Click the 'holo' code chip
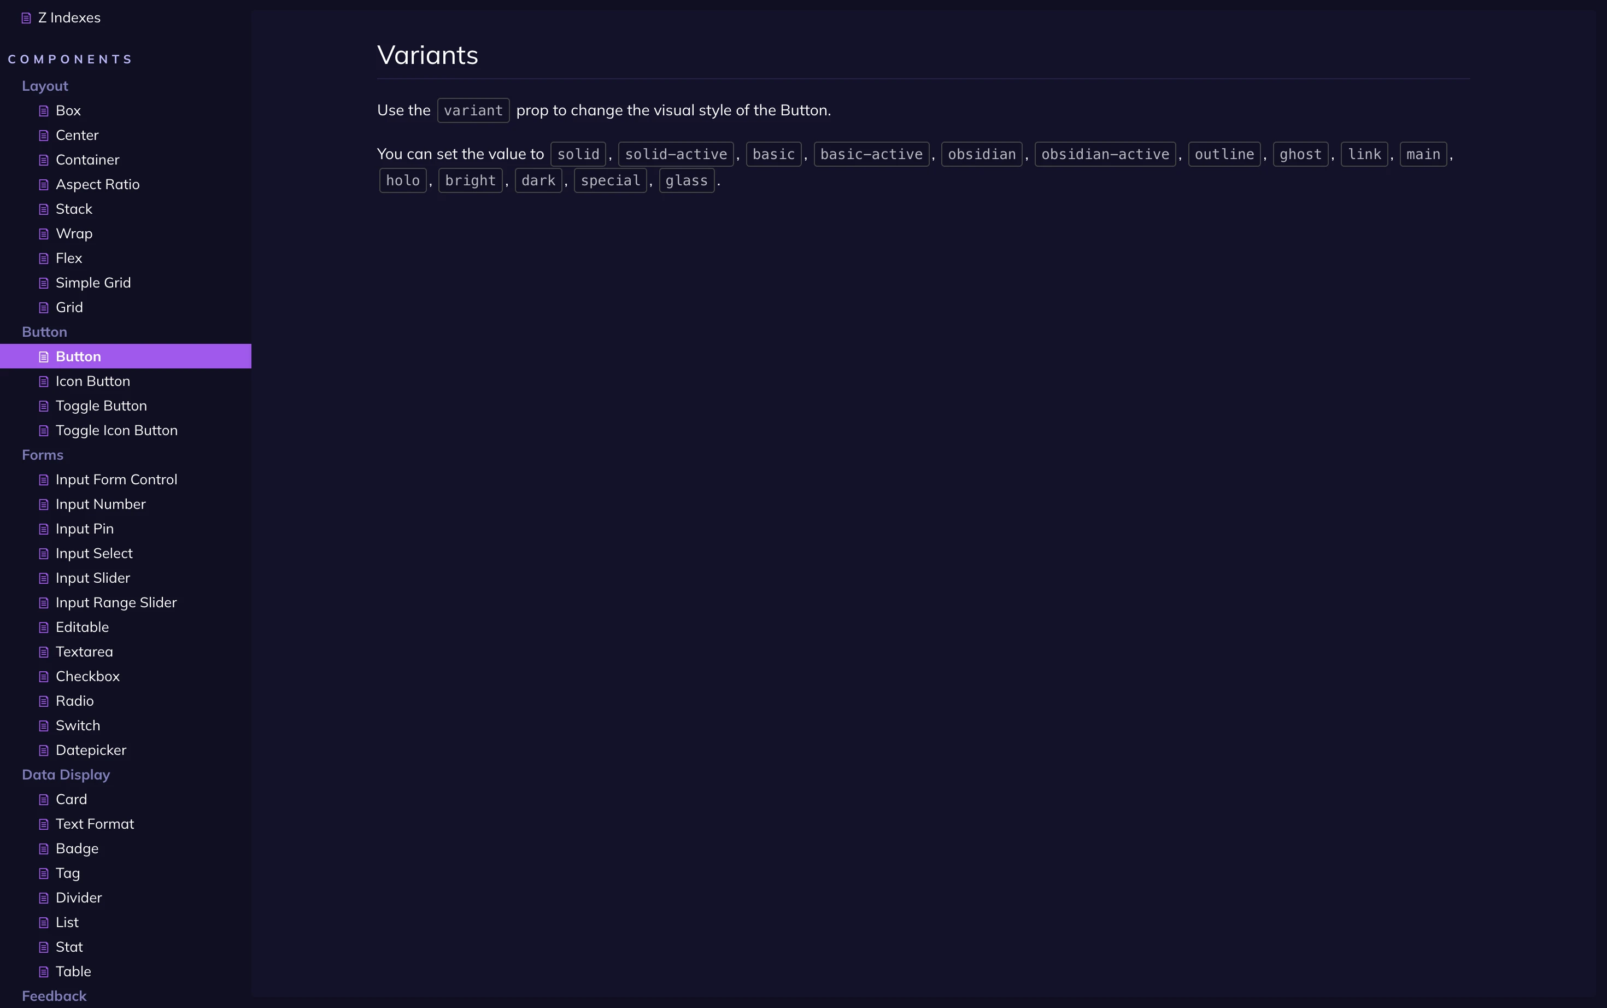 coord(403,181)
